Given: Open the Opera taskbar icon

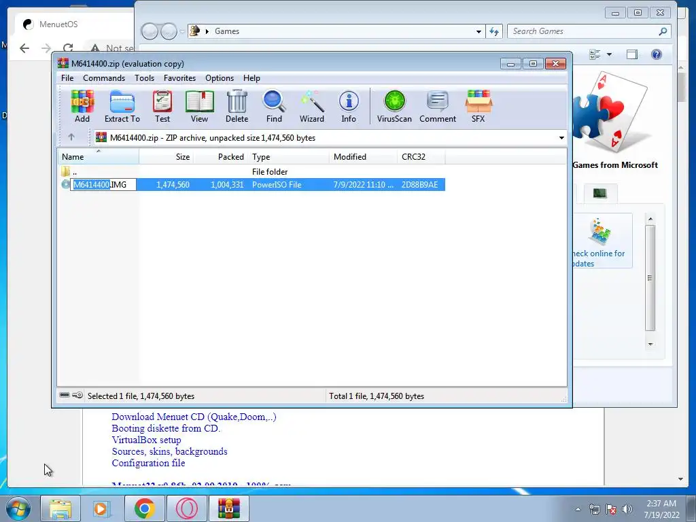Looking at the screenshot, I should pos(186,508).
